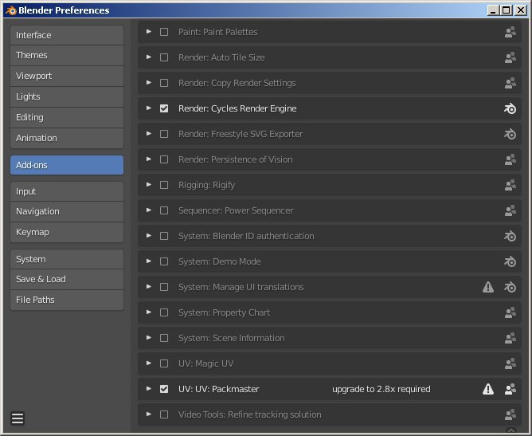Screen dimensions: 532x436
Task: Click 'UV: Magic UV' label
Action: pyautogui.click(x=206, y=363)
